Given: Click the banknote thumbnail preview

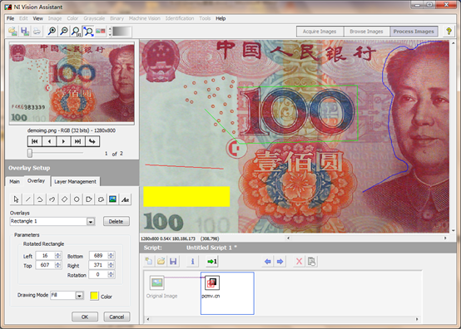Looking at the screenshot, I should pyautogui.click(x=72, y=83).
